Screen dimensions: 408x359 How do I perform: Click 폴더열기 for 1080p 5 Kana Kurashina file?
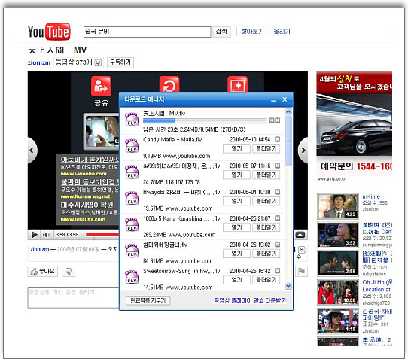point(266,227)
